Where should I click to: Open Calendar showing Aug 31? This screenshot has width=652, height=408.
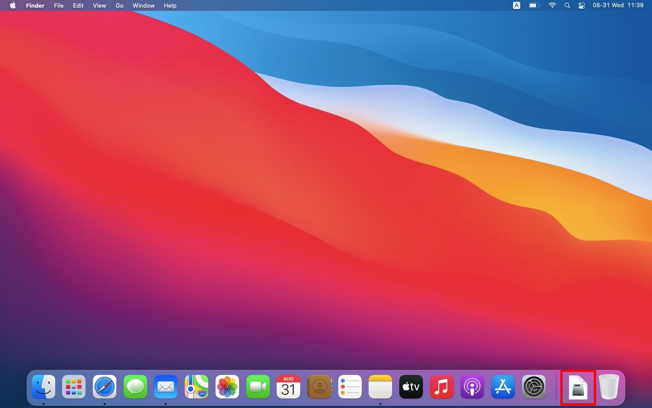click(x=288, y=387)
